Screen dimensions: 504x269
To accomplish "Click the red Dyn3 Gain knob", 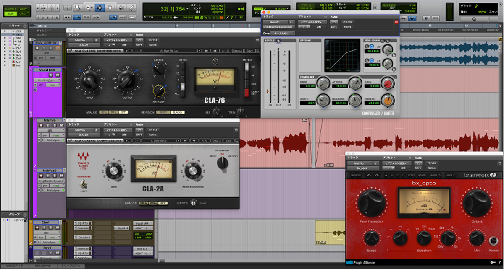I will (387, 83).
